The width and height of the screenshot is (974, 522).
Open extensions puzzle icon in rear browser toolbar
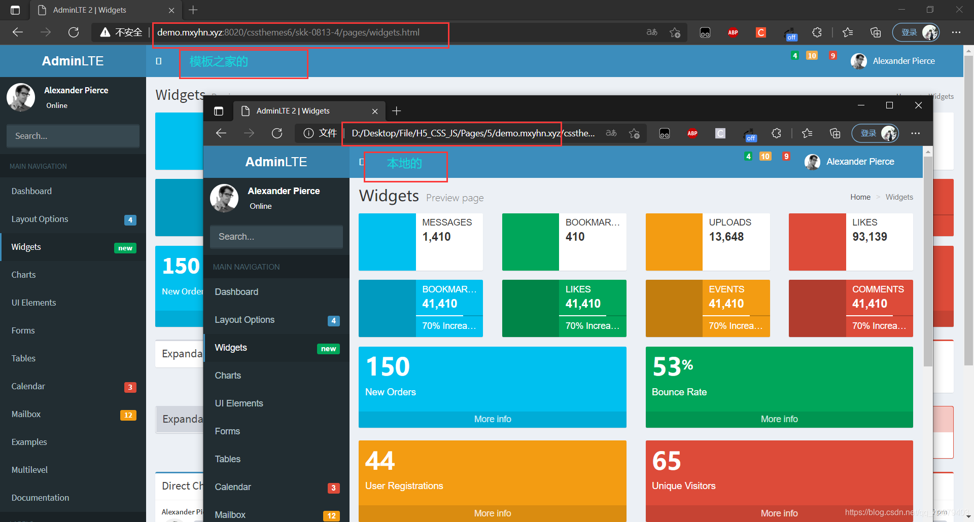pos(817,32)
